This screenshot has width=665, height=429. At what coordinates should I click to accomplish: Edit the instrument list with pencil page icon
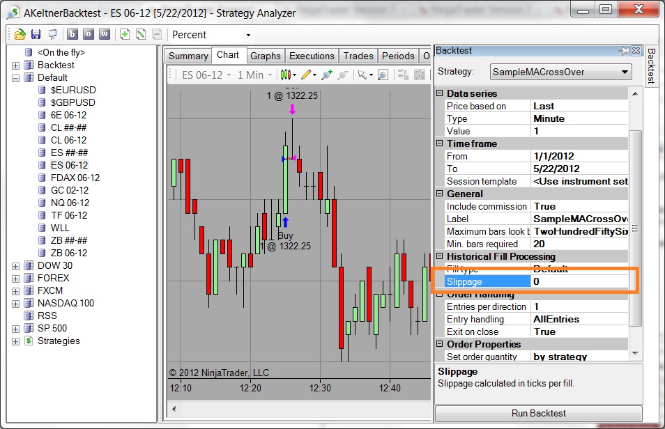click(x=141, y=34)
